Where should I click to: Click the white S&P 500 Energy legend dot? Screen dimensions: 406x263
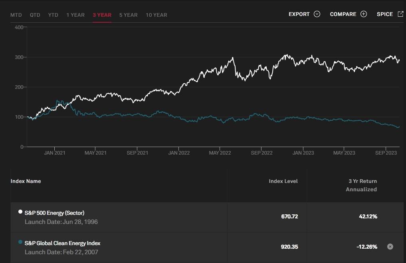[x=20, y=212]
